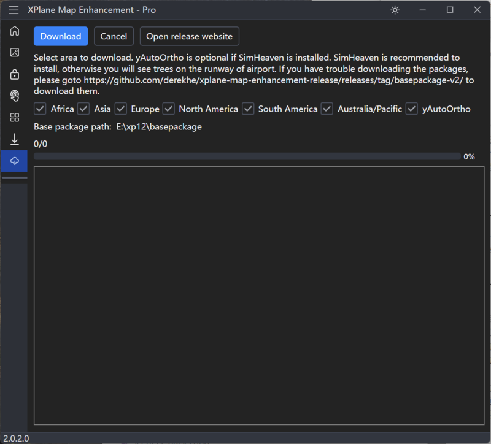491x444 pixels.
Task: Click the Download button
Action: pyautogui.click(x=61, y=36)
